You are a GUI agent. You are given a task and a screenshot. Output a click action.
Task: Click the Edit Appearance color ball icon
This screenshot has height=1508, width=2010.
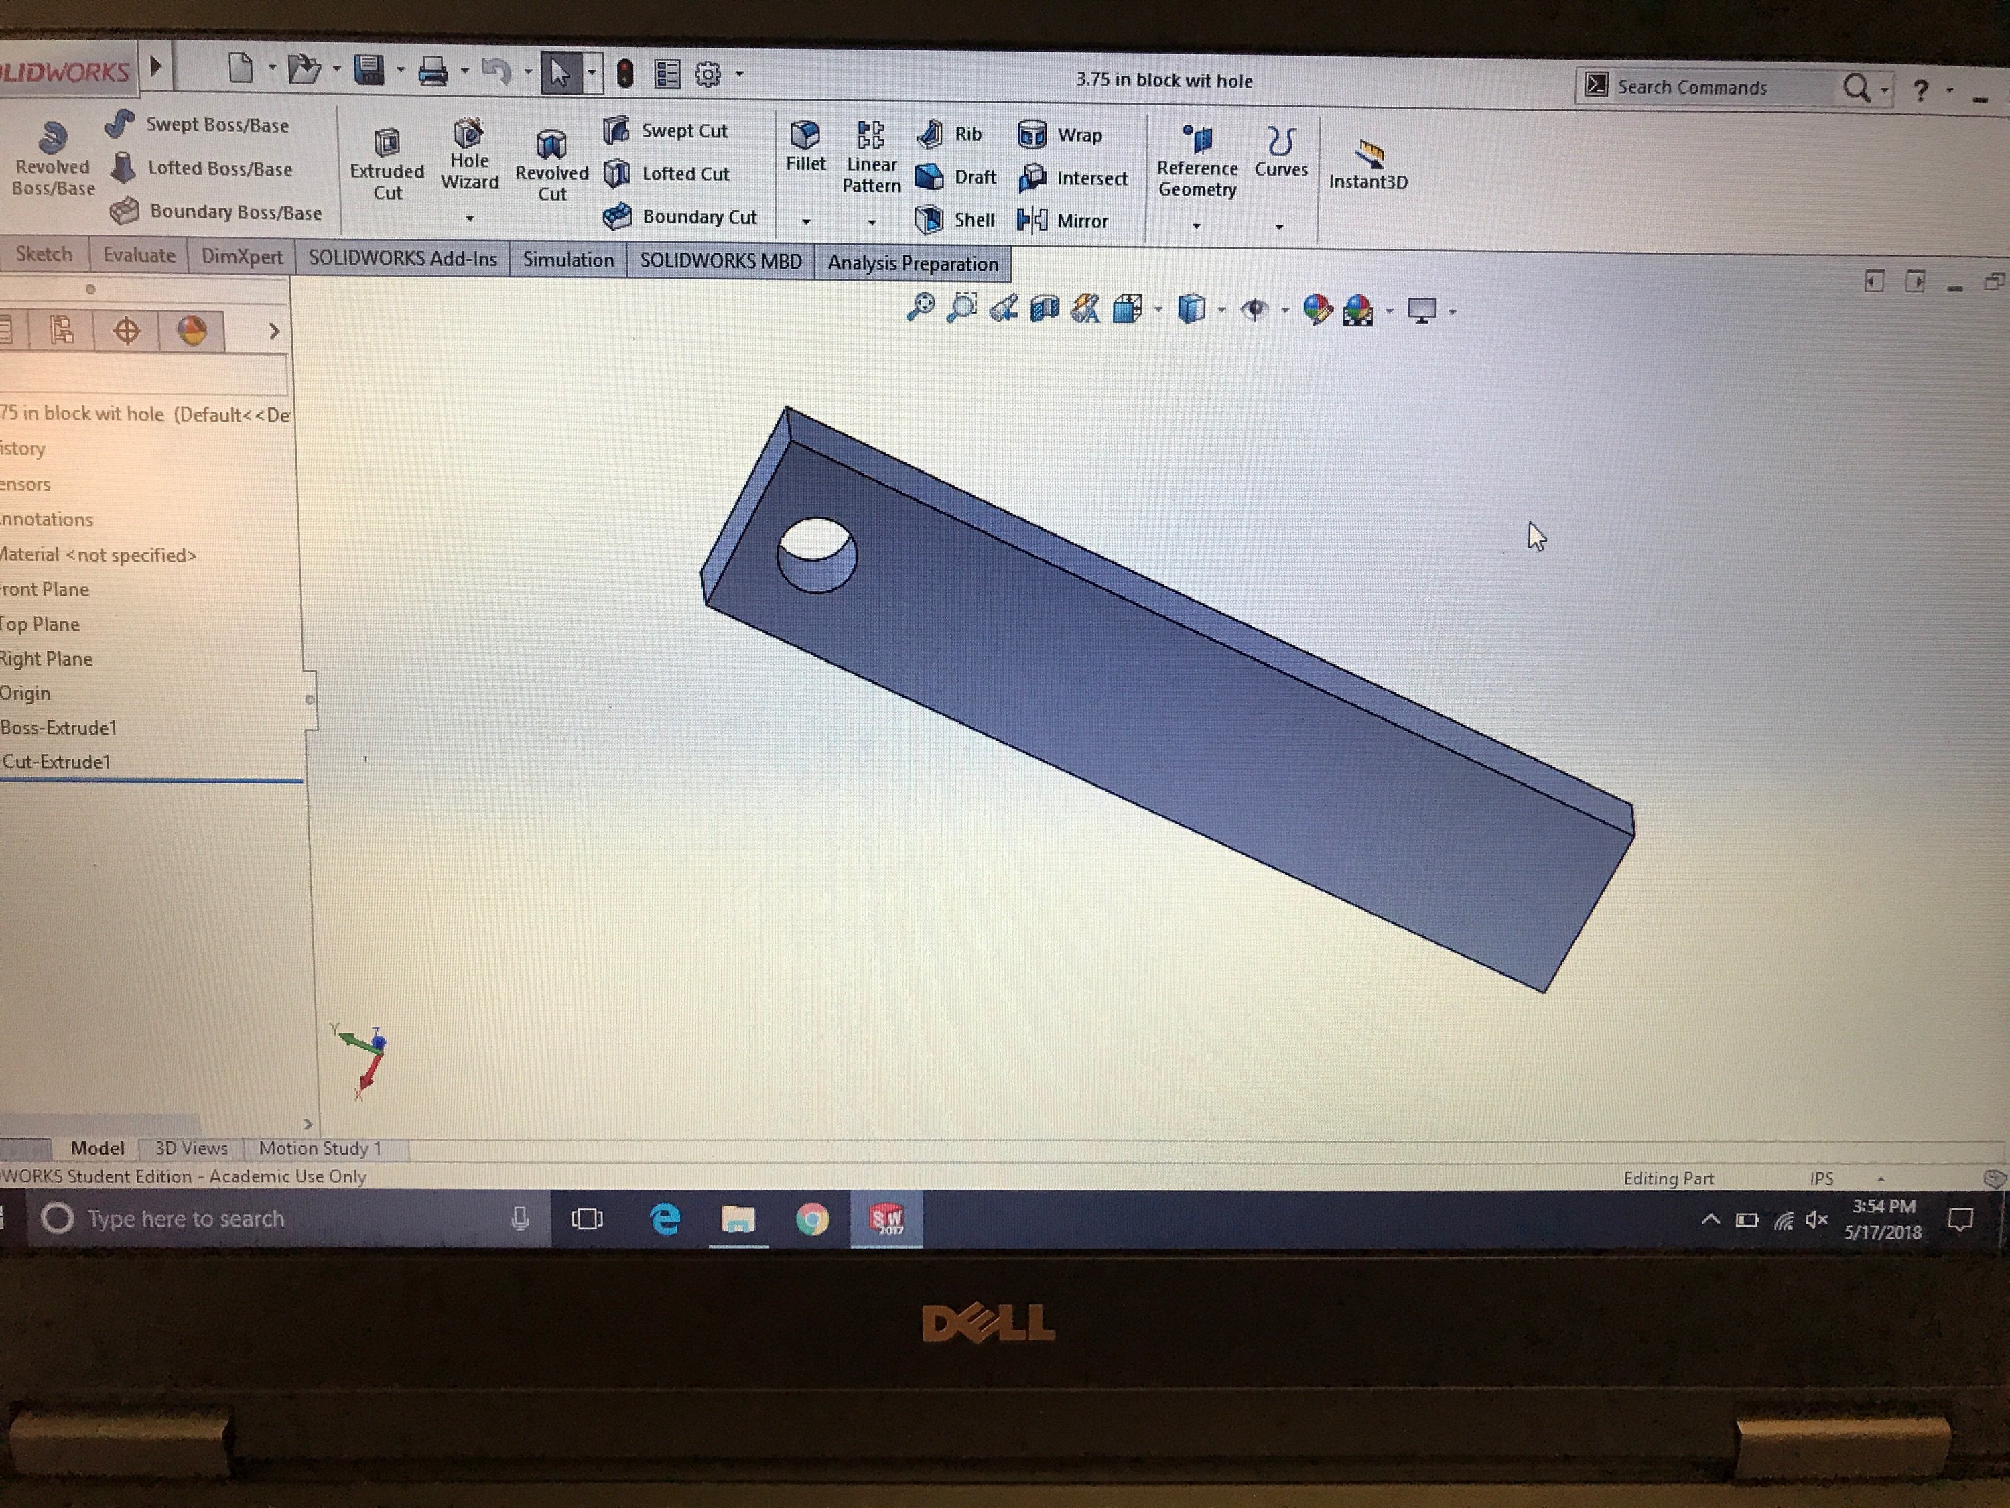[1317, 310]
